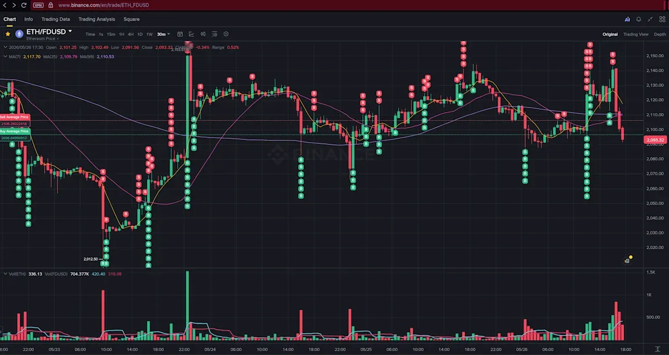The height and width of the screenshot is (355, 669).
Task: Select the 1W interval
Action: pyautogui.click(x=149, y=34)
